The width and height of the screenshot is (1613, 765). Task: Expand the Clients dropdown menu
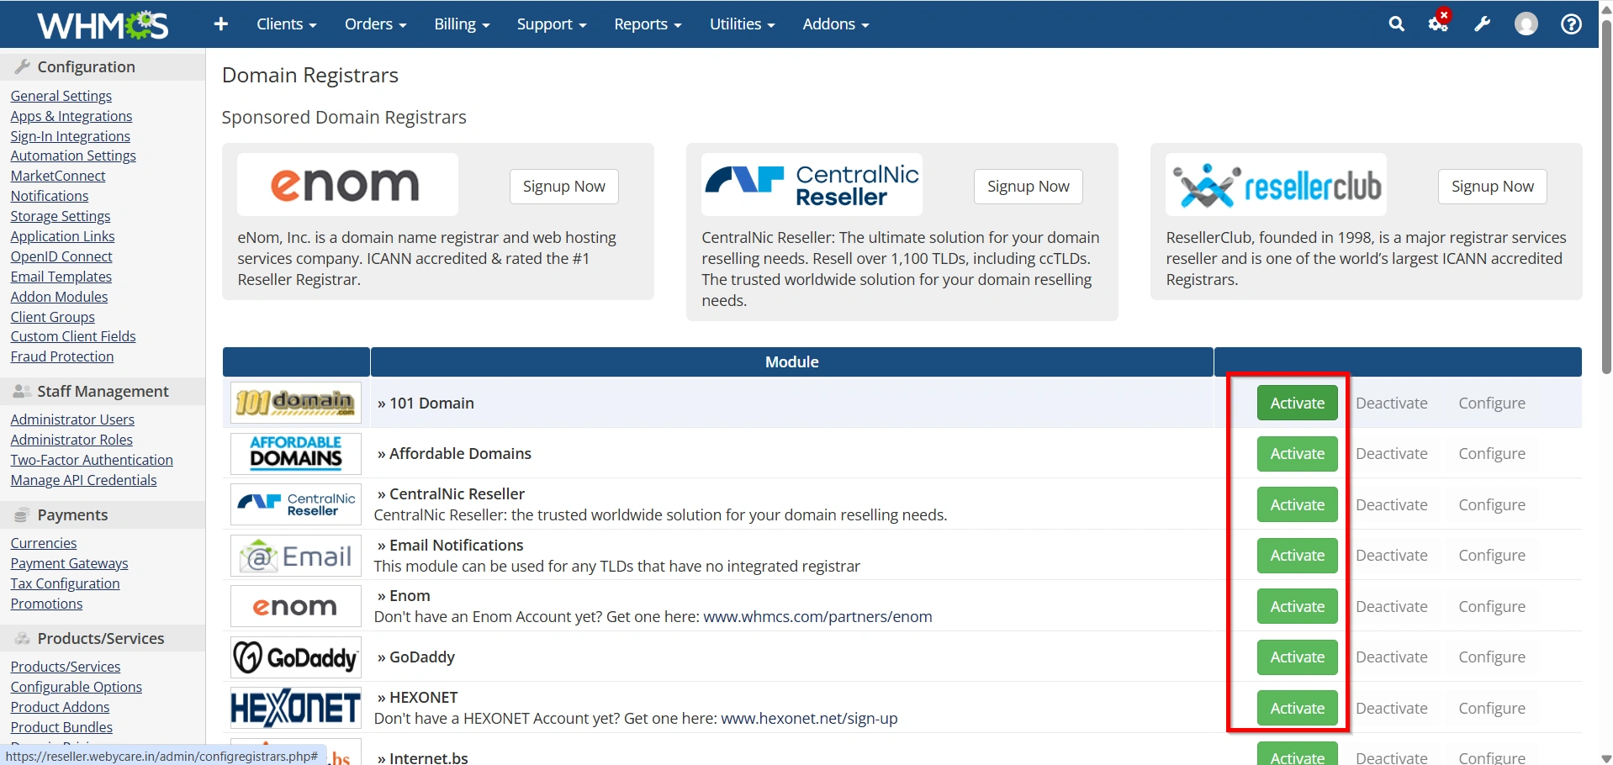click(286, 24)
